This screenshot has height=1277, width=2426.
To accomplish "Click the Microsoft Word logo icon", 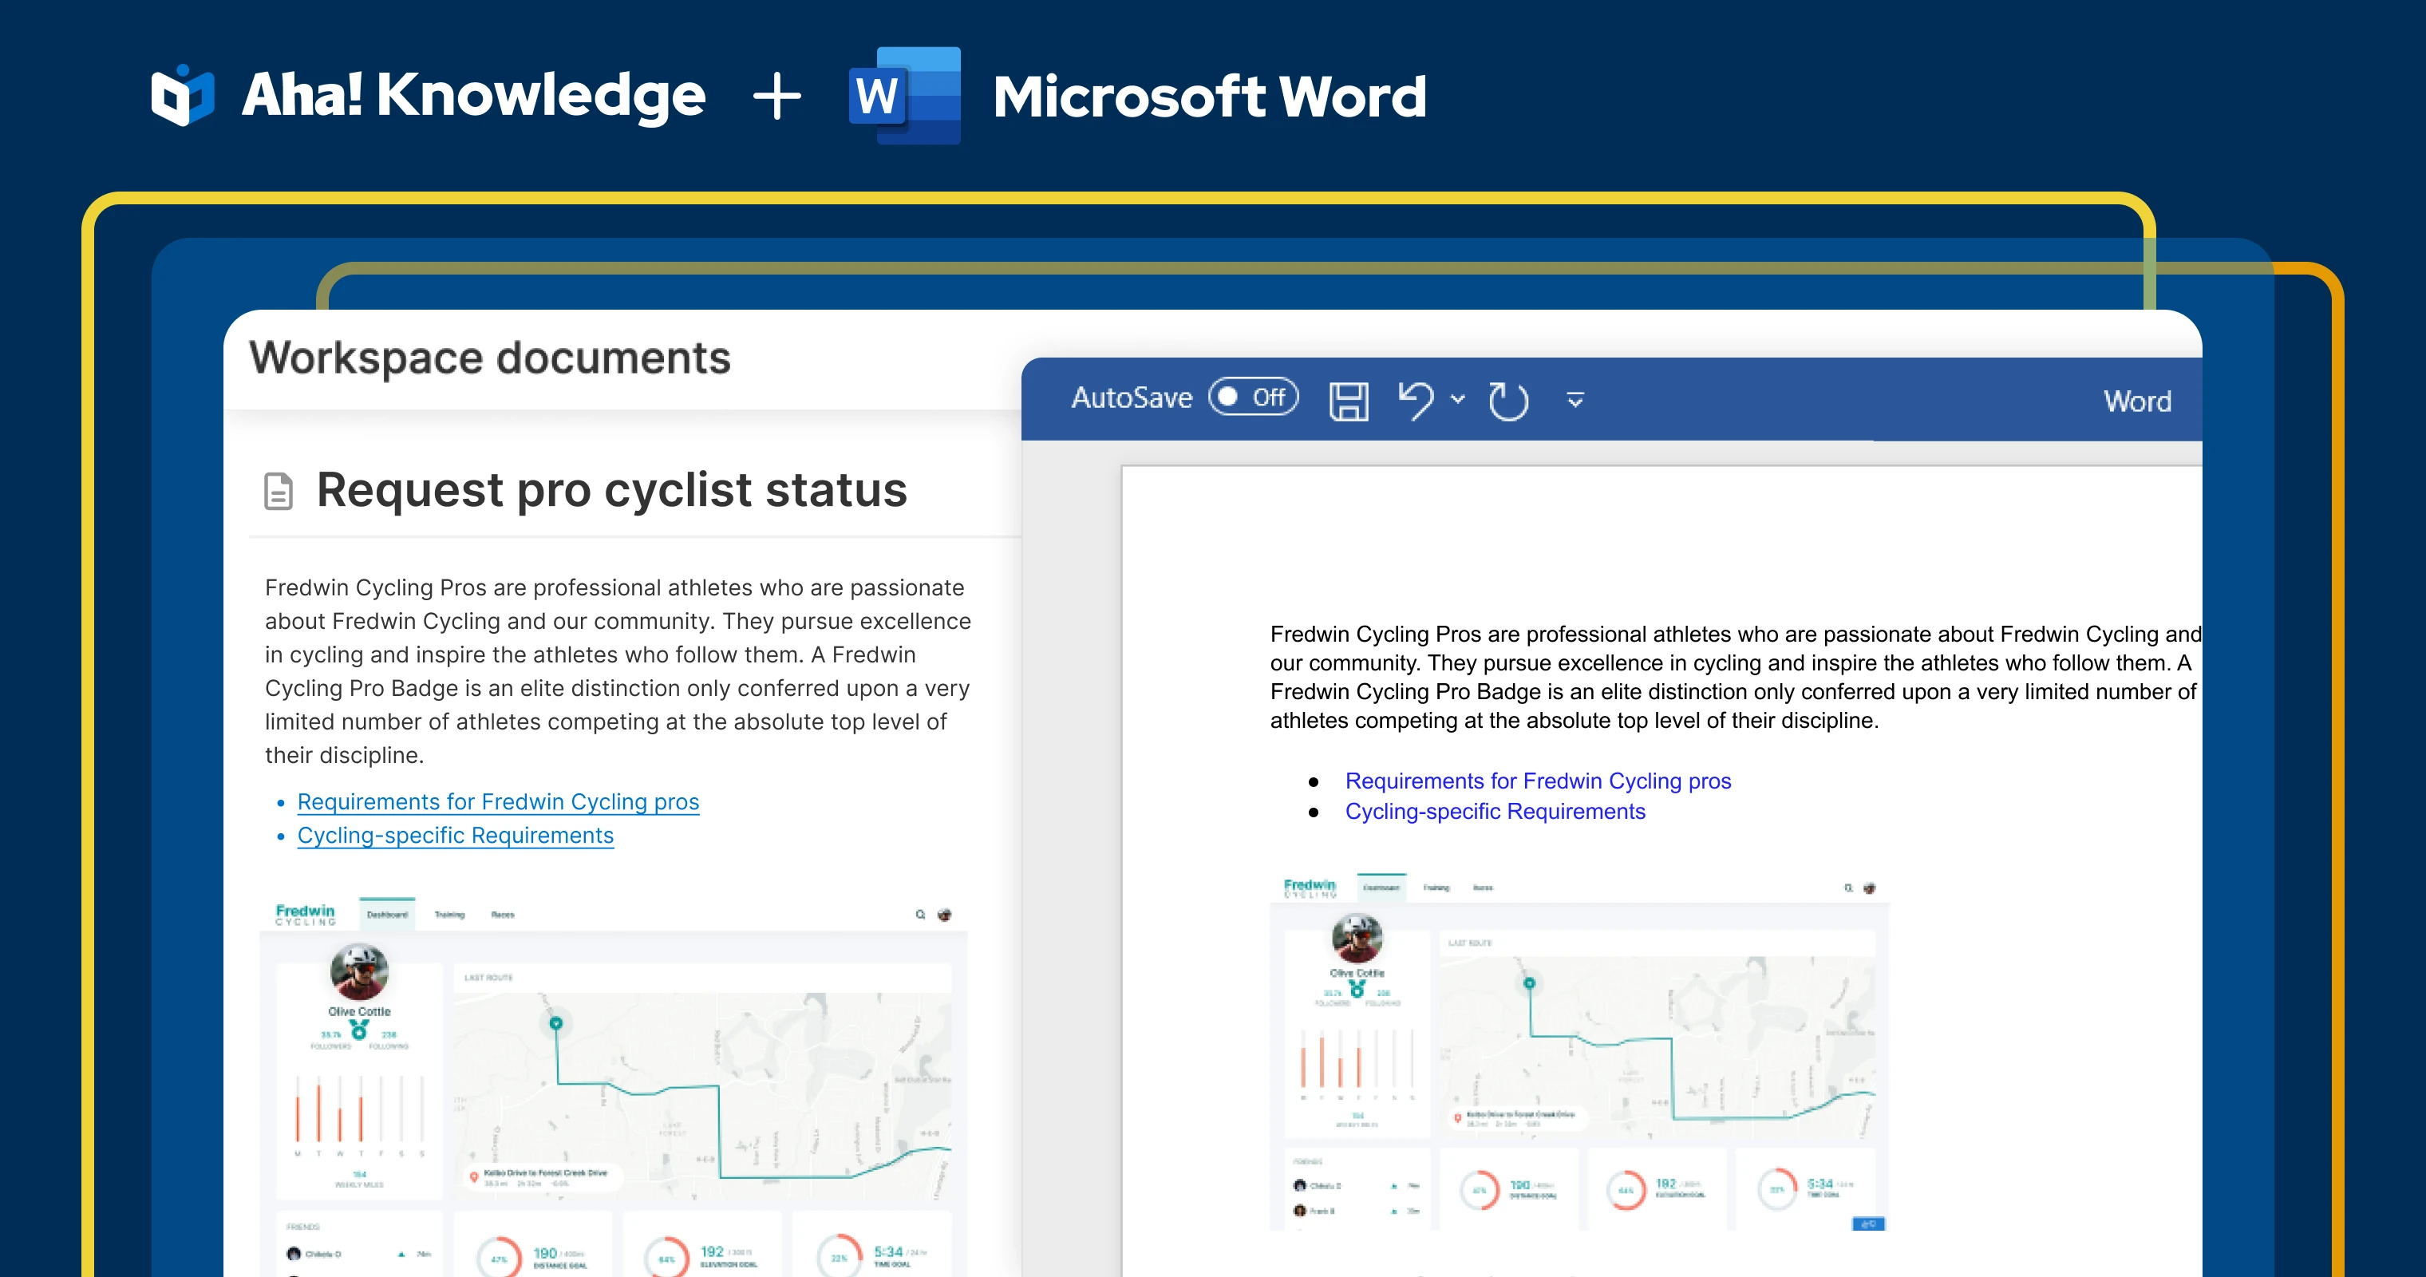I will tap(904, 95).
